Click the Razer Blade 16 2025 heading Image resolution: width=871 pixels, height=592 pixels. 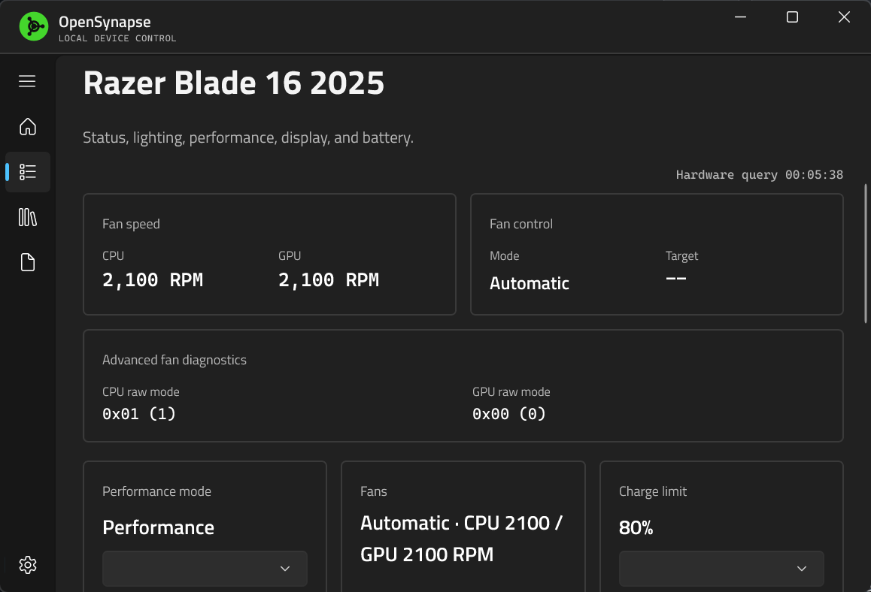tap(233, 83)
